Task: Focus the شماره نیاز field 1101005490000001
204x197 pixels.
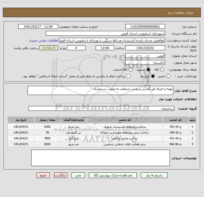Action: [145, 27]
